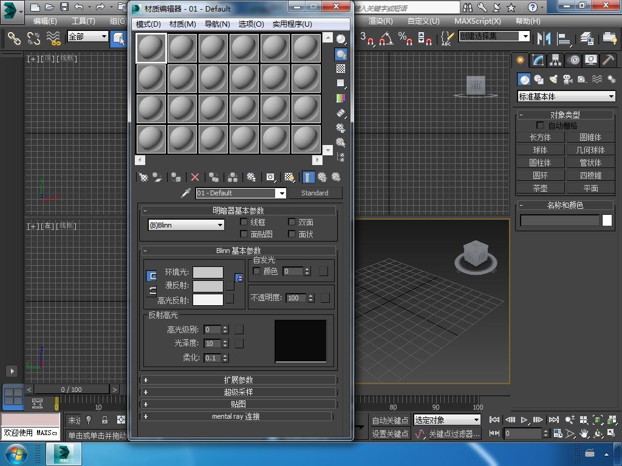Click the Video Color Check icon
Screen dimensions: 622x466
(341, 98)
